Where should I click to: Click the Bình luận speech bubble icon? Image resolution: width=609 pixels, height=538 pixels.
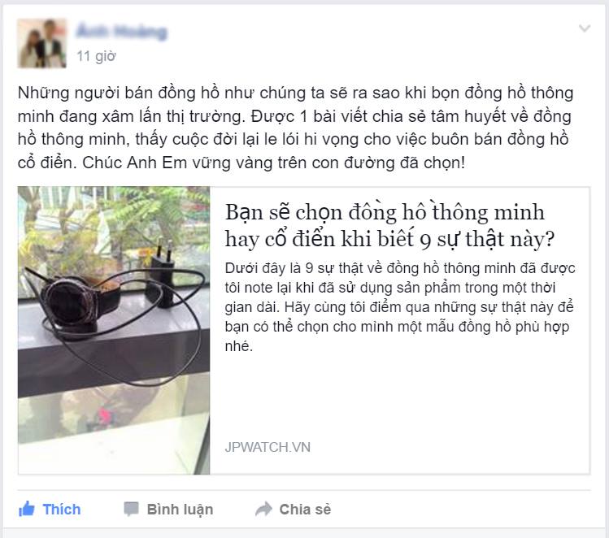131,509
